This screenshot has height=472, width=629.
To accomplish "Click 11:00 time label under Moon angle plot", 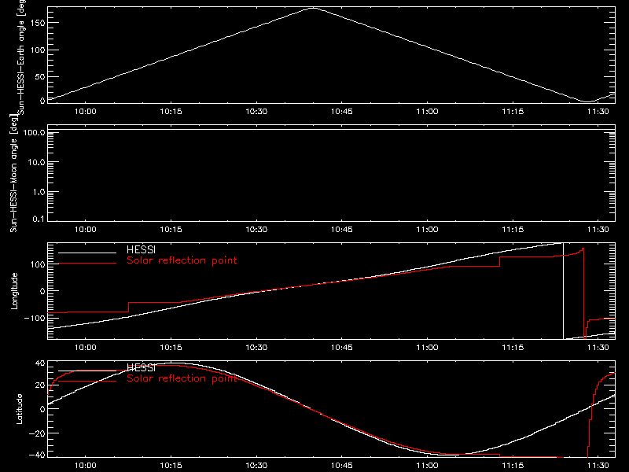I will click(x=427, y=230).
